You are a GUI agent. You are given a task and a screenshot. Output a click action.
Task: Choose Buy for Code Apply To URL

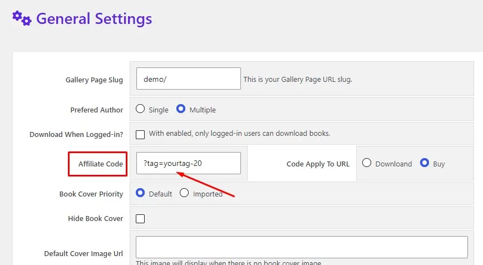point(425,163)
